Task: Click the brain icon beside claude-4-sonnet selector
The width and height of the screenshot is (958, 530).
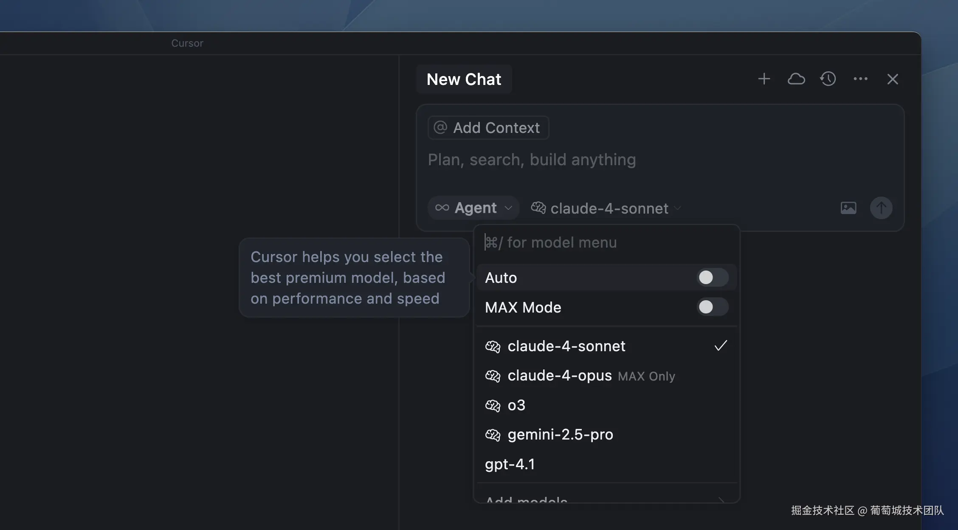Action: tap(538, 208)
